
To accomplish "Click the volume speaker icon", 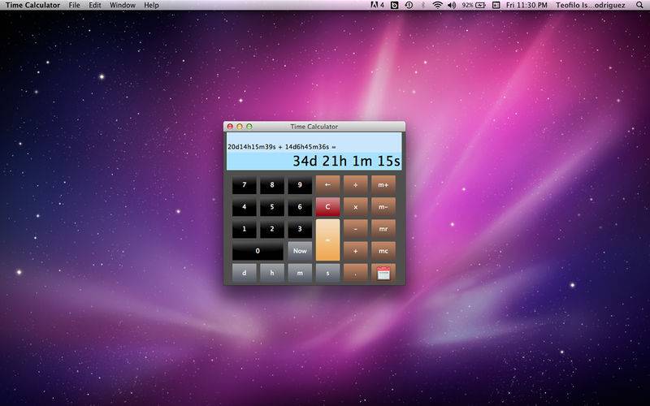I will (451, 5).
